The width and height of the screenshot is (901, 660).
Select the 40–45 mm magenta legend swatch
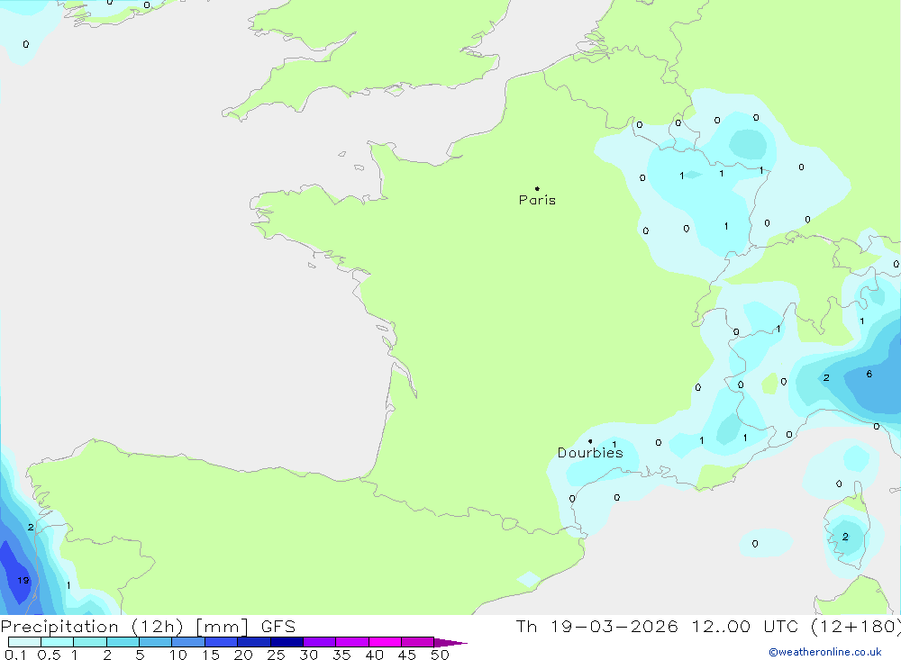(385, 642)
